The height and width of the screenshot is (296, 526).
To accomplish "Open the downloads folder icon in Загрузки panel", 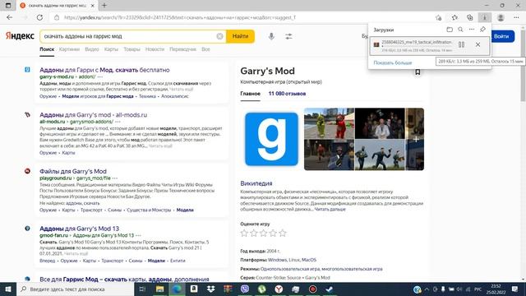I will tap(450, 30).
